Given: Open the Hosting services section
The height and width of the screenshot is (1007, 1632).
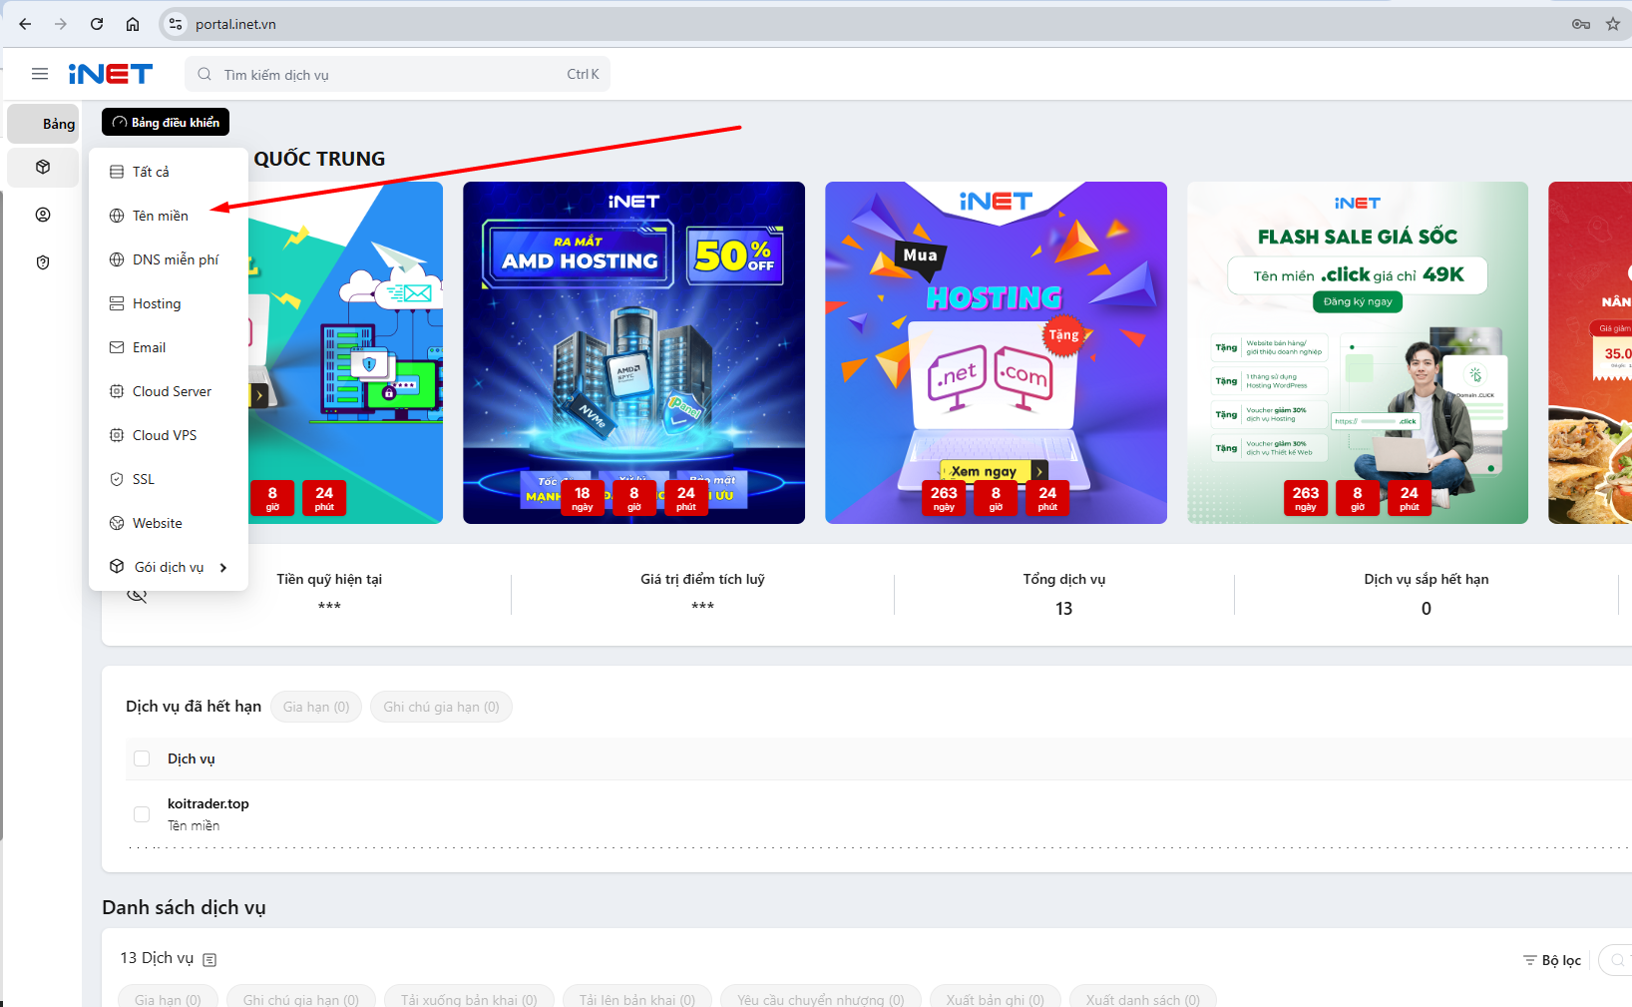Looking at the screenshot, I should [x=157, y=302].
